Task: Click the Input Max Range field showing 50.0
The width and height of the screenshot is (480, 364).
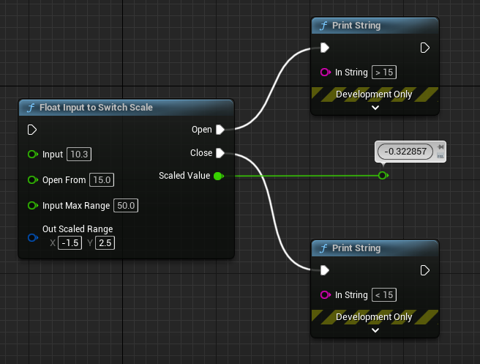Action: coord(127,205)
